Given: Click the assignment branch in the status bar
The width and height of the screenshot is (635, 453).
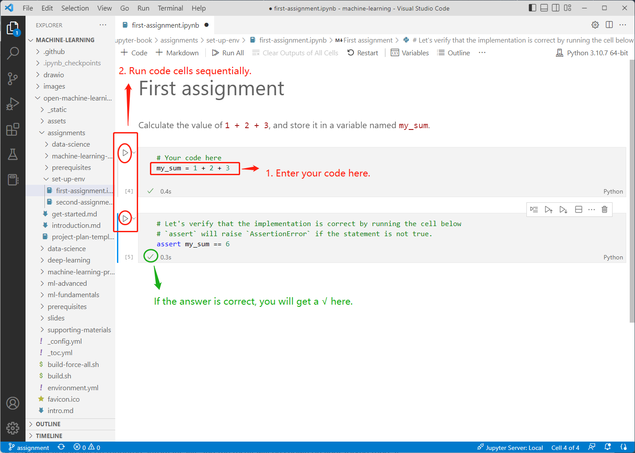Looking at the screenshot, I should point(29,447).
